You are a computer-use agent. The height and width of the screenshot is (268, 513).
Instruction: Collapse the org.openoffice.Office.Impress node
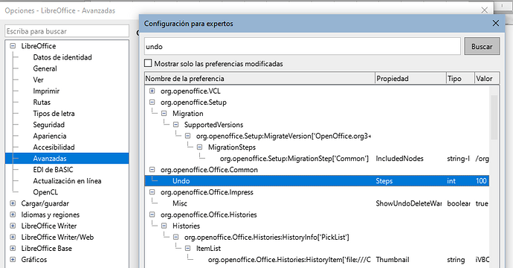pyautogui.click(x=152, y=192)
